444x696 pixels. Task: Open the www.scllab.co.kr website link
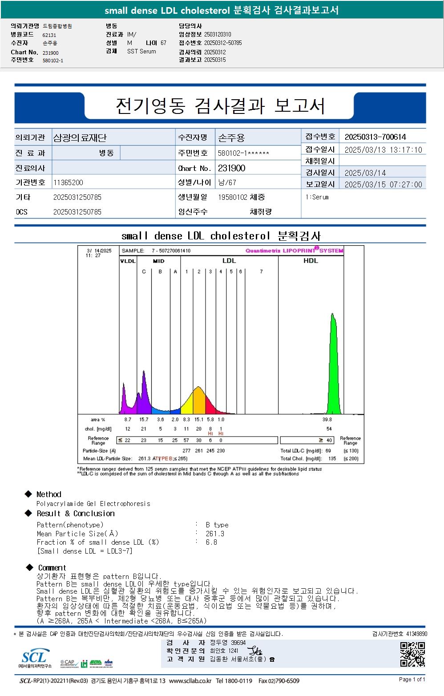click(190, 681)
